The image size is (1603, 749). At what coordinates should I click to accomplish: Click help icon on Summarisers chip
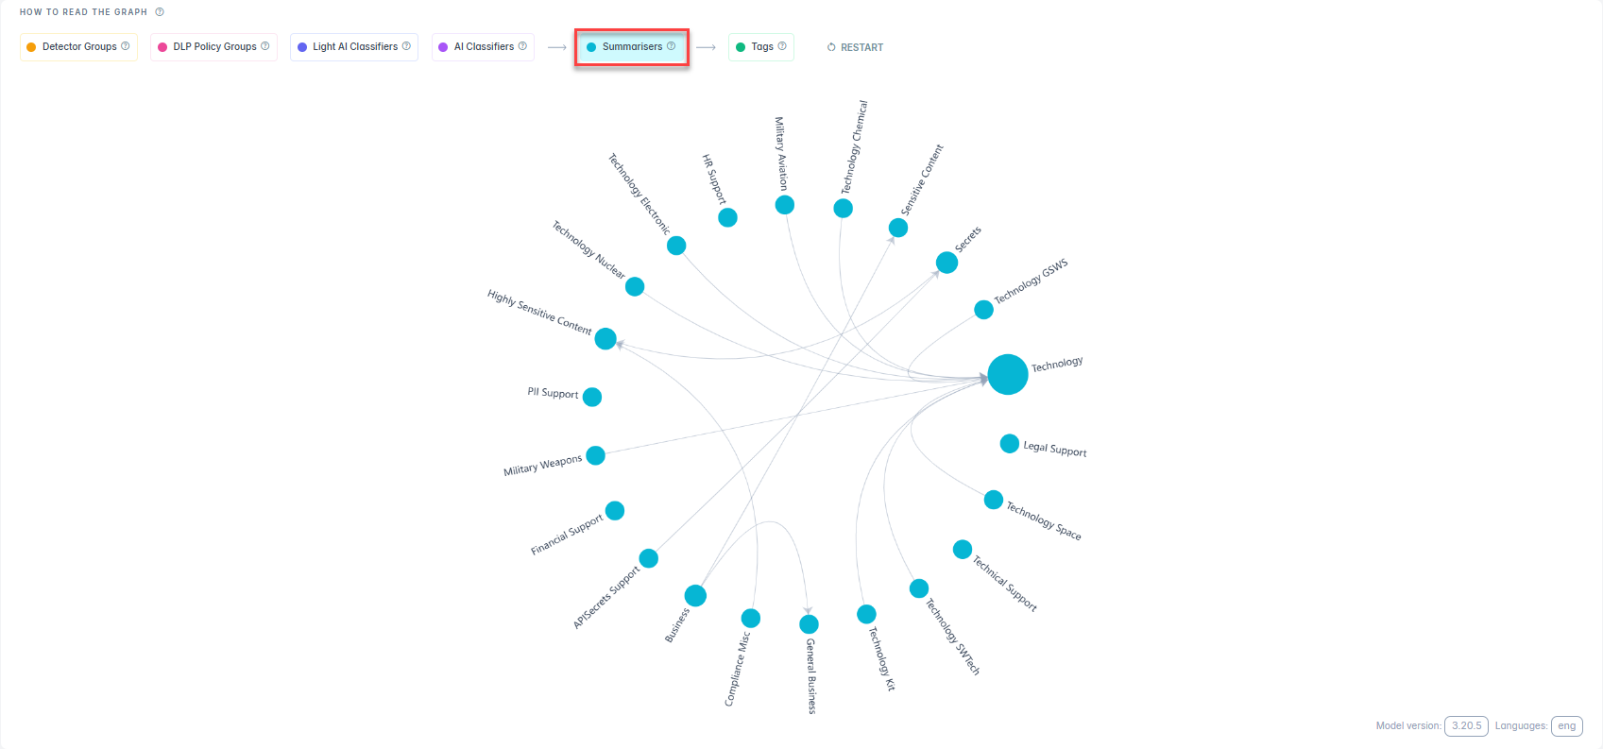click(672, 46)
